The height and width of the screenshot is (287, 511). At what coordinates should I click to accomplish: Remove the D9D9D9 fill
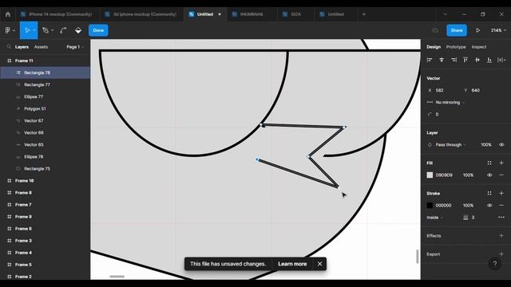[x=501, y=175]
